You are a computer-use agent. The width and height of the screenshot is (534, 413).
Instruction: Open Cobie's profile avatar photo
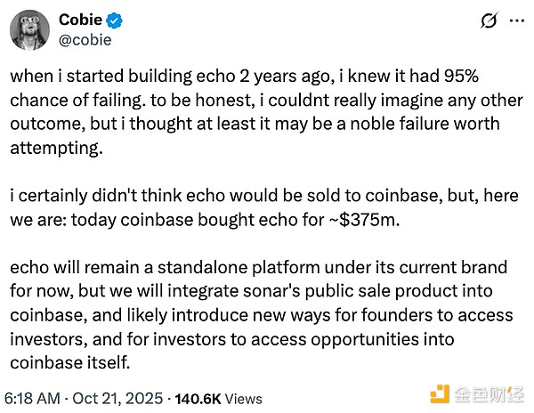[x=28, y=29]
